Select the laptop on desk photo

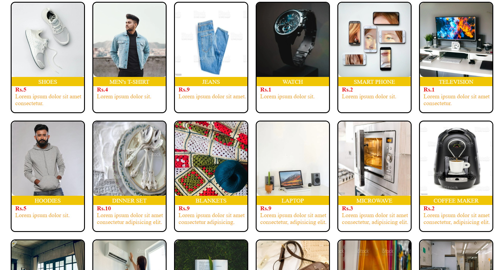pos(293,159)
